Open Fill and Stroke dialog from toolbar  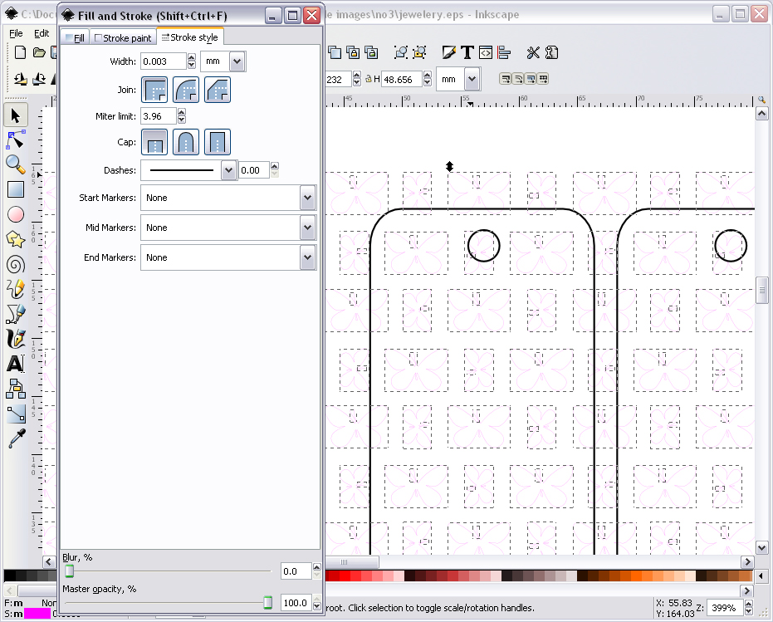click(449, 52)
